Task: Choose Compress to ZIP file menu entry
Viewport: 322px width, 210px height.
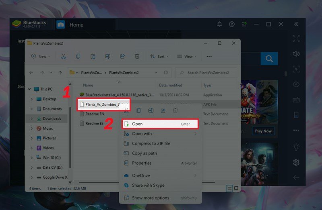Action: coord(151,143)
